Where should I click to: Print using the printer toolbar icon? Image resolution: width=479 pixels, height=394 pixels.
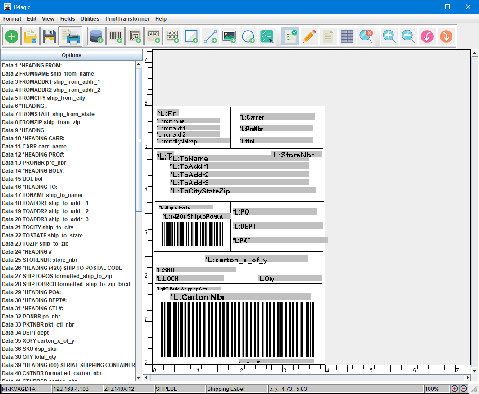(x=71, y=36)
